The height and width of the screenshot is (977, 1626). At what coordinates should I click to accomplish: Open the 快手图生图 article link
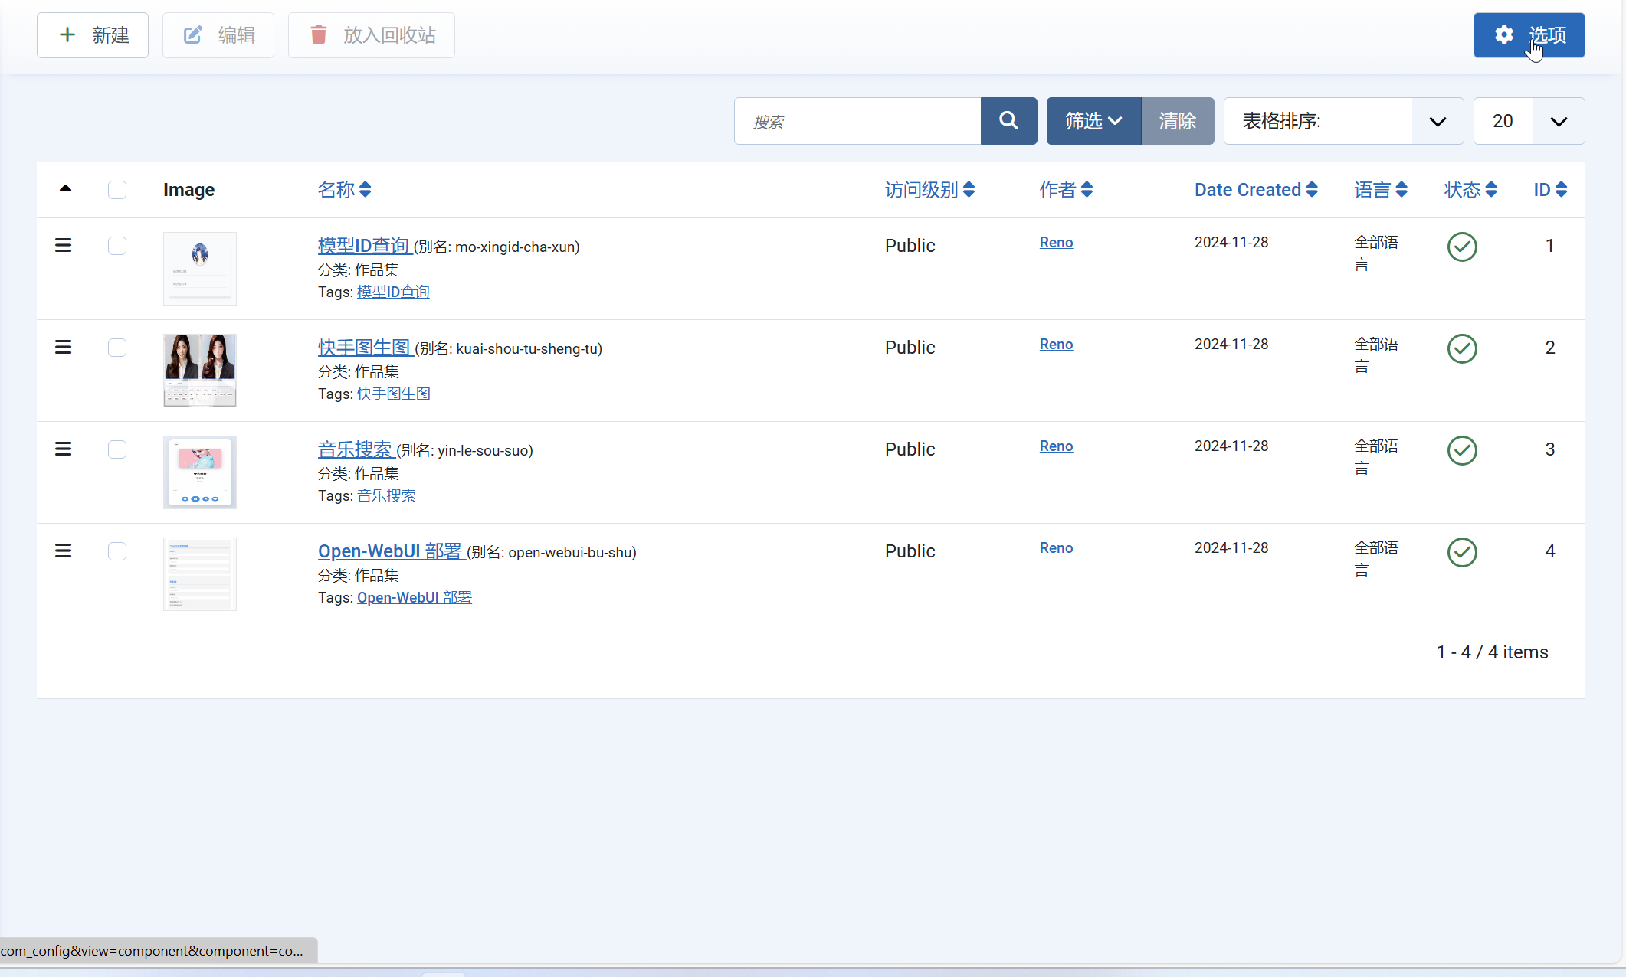pos(365,348)
